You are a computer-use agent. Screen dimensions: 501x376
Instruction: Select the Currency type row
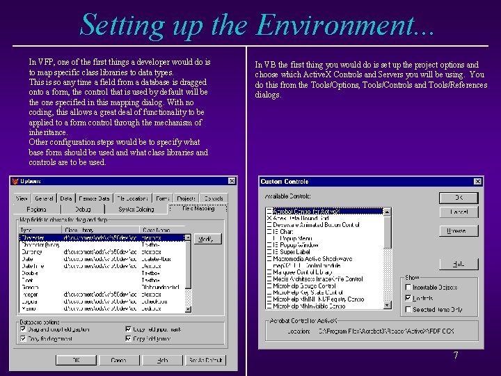(x=102, y=252)
